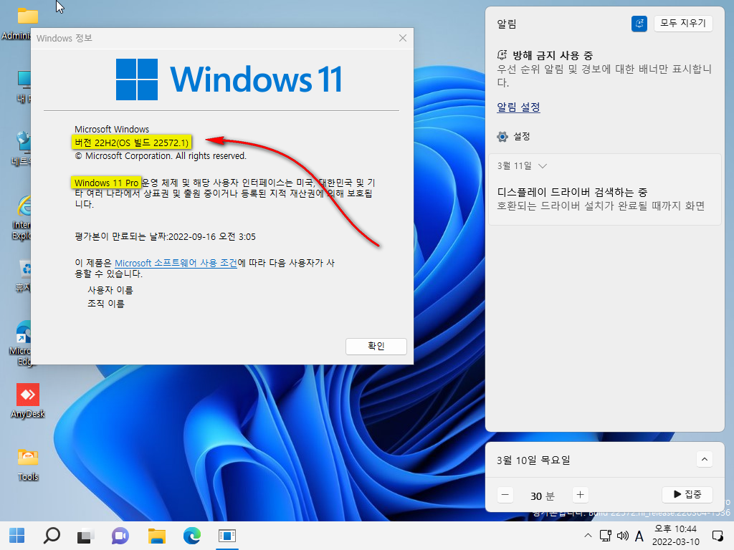Click the 방해 금지 사용 중 heading
734x550 pixels.
[553, 56]
